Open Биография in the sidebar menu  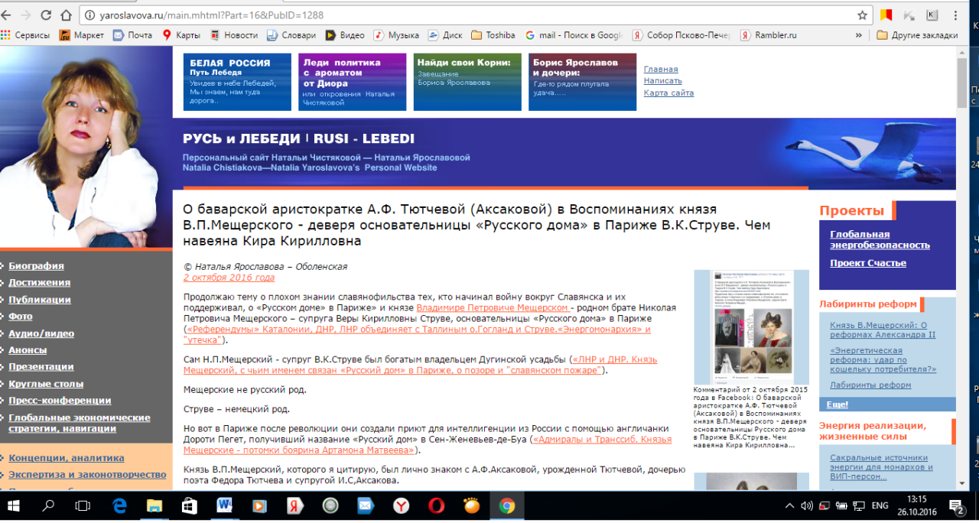click(x=36, y=266)
